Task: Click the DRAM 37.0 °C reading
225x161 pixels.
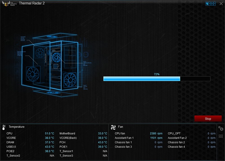Action: [x=49, y=142]
